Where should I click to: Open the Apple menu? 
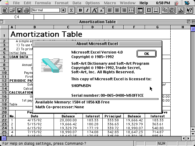click(6, 3)
